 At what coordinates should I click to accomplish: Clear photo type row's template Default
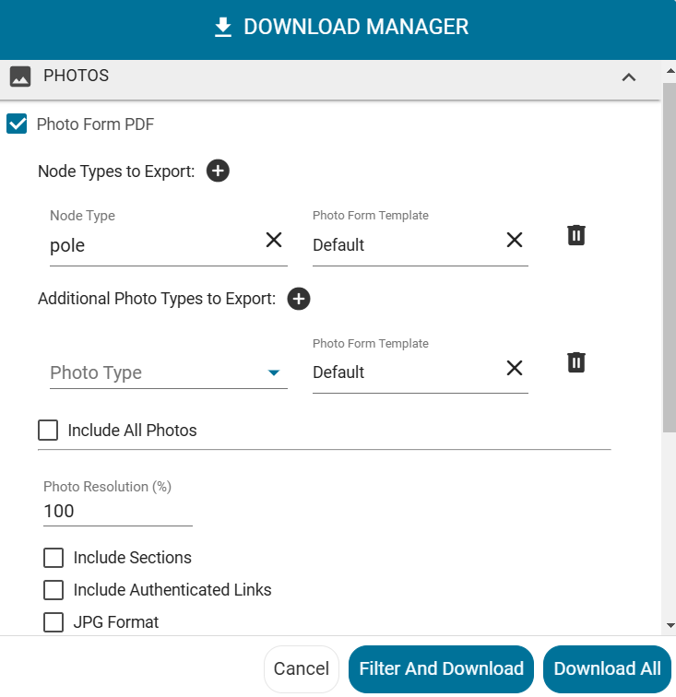tap(515, 368)
